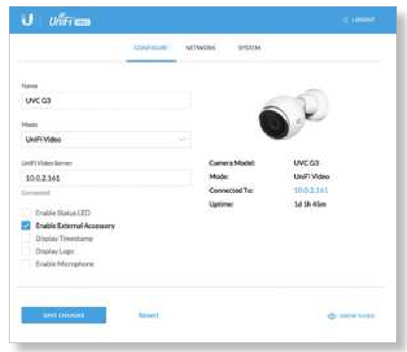Click the snapshot camera icon at bottom right
This screenshot has height=352, width=407.
tap(332, 315)
